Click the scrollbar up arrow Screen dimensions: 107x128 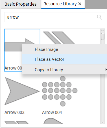point(102,31)
